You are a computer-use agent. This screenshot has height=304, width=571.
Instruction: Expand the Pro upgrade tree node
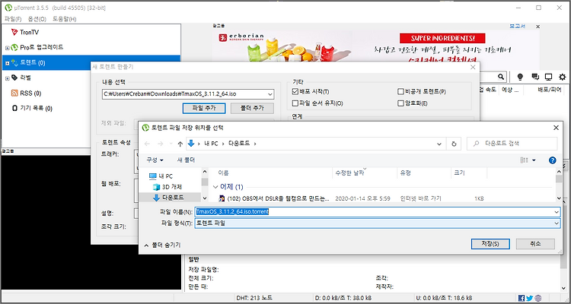(8, 48)
